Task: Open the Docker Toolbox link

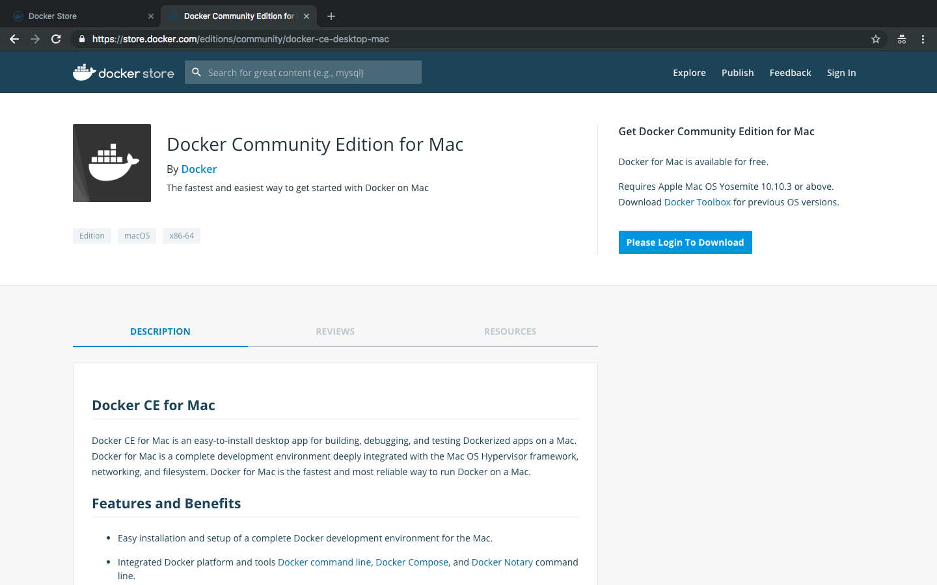Action: 697,202
